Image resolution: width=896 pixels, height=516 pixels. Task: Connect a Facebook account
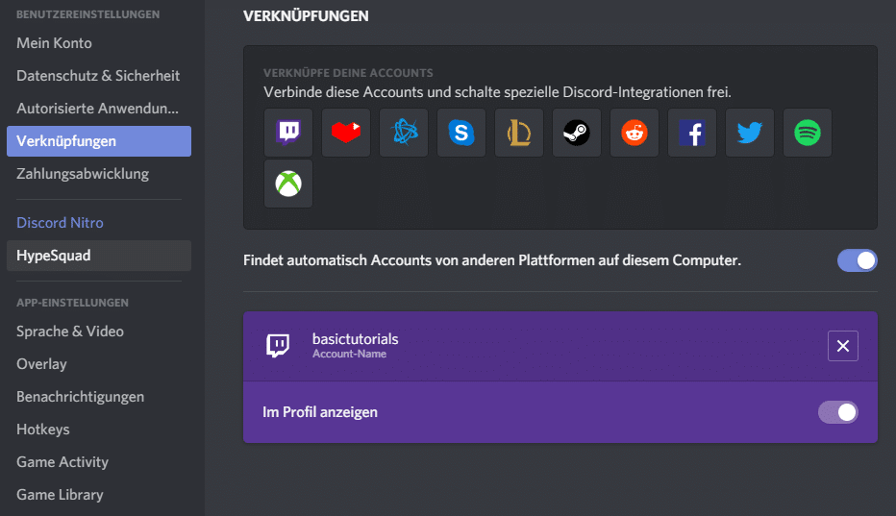[x=692, y=133]
